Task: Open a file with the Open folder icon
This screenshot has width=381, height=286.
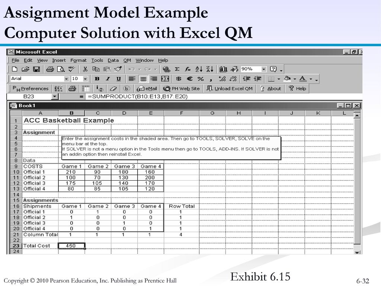Action: pos(26,69)
